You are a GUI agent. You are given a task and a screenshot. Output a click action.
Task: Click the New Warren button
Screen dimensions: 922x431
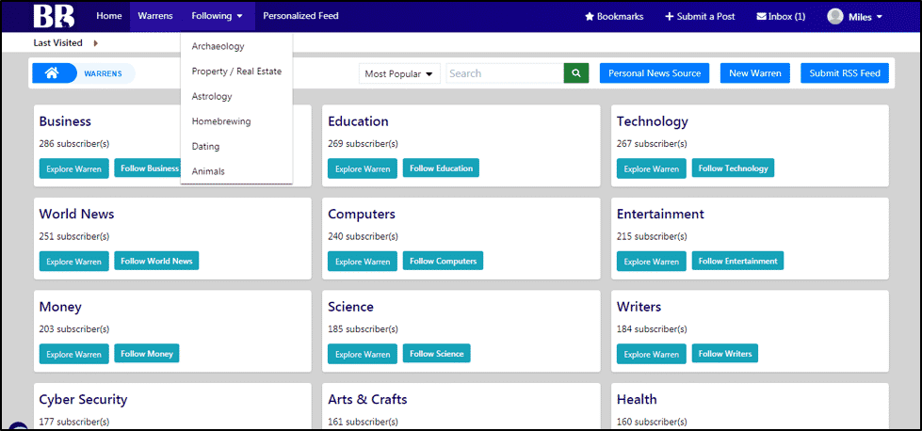[x=755, y=73]
